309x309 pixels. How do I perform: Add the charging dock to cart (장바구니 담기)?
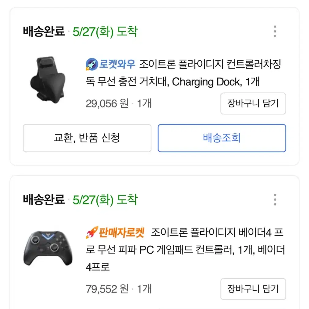coord(253,104)
